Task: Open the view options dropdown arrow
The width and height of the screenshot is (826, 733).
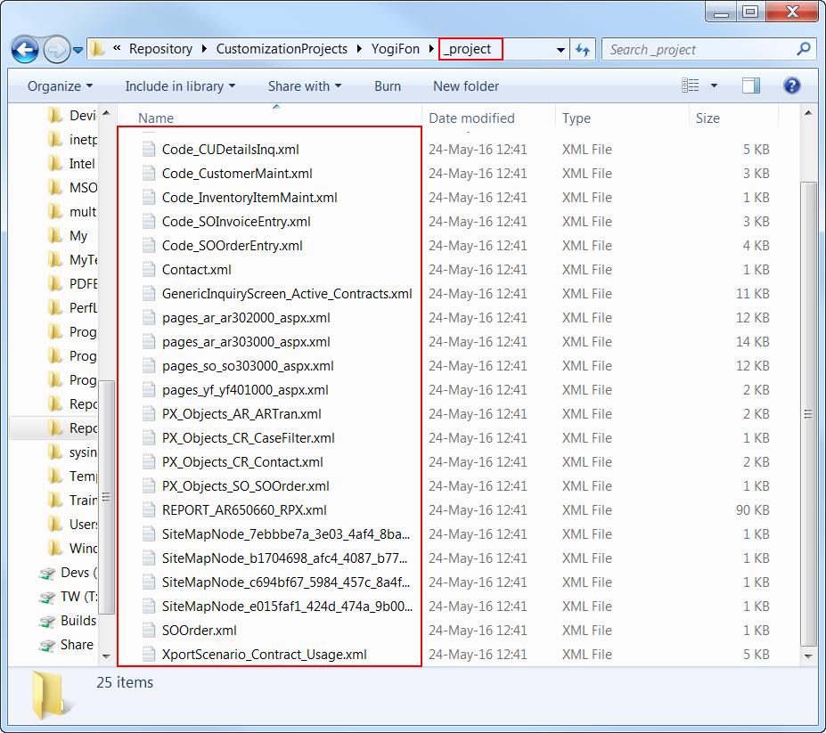Action: tap(714, 86)
